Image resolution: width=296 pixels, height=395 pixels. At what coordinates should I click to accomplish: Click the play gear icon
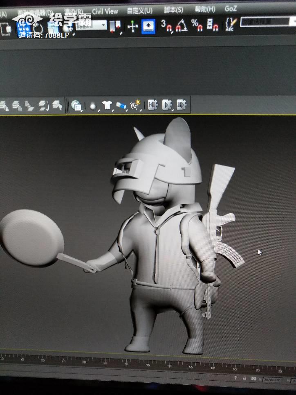[167, 105]
